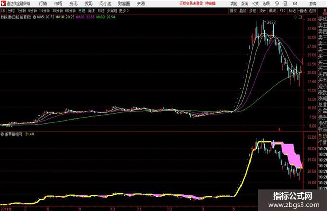Click the 自选 add-to-watchlist button
327x211 pixels.
(302, 11)
